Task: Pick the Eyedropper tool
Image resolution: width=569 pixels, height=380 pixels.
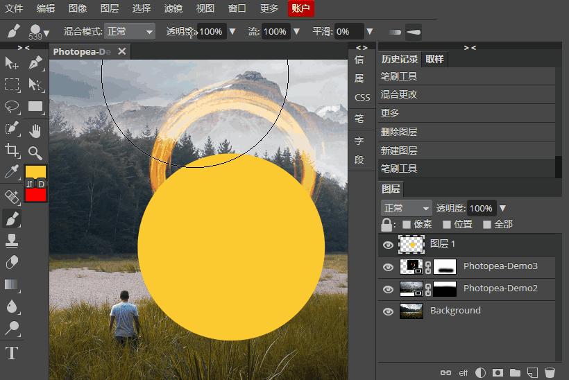Action: click(12, 172)
